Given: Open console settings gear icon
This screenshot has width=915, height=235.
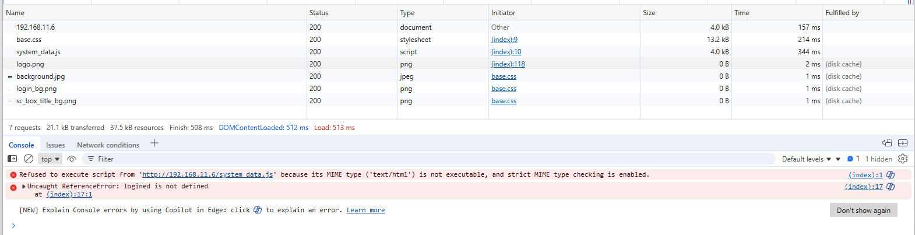Looking at the screenshot, I should coord(903,159).
